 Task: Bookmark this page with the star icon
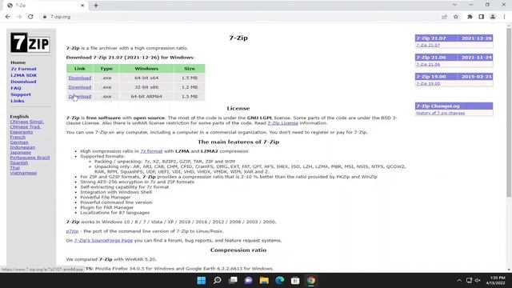(456, 17)
